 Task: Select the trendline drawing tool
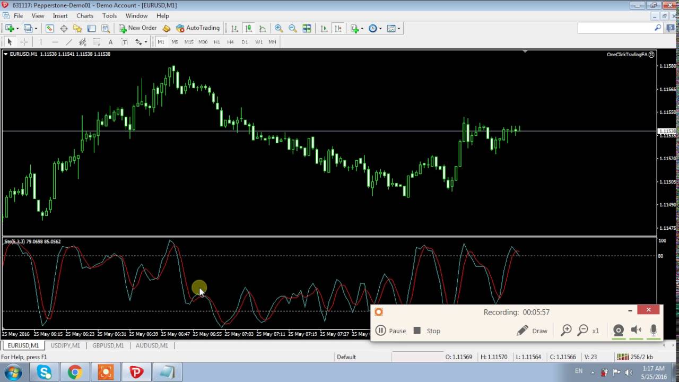pyautogui.click(x=69, y=42)
